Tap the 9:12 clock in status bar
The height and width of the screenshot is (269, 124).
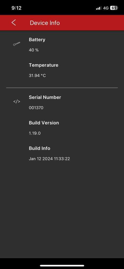(x=16, y=8)
